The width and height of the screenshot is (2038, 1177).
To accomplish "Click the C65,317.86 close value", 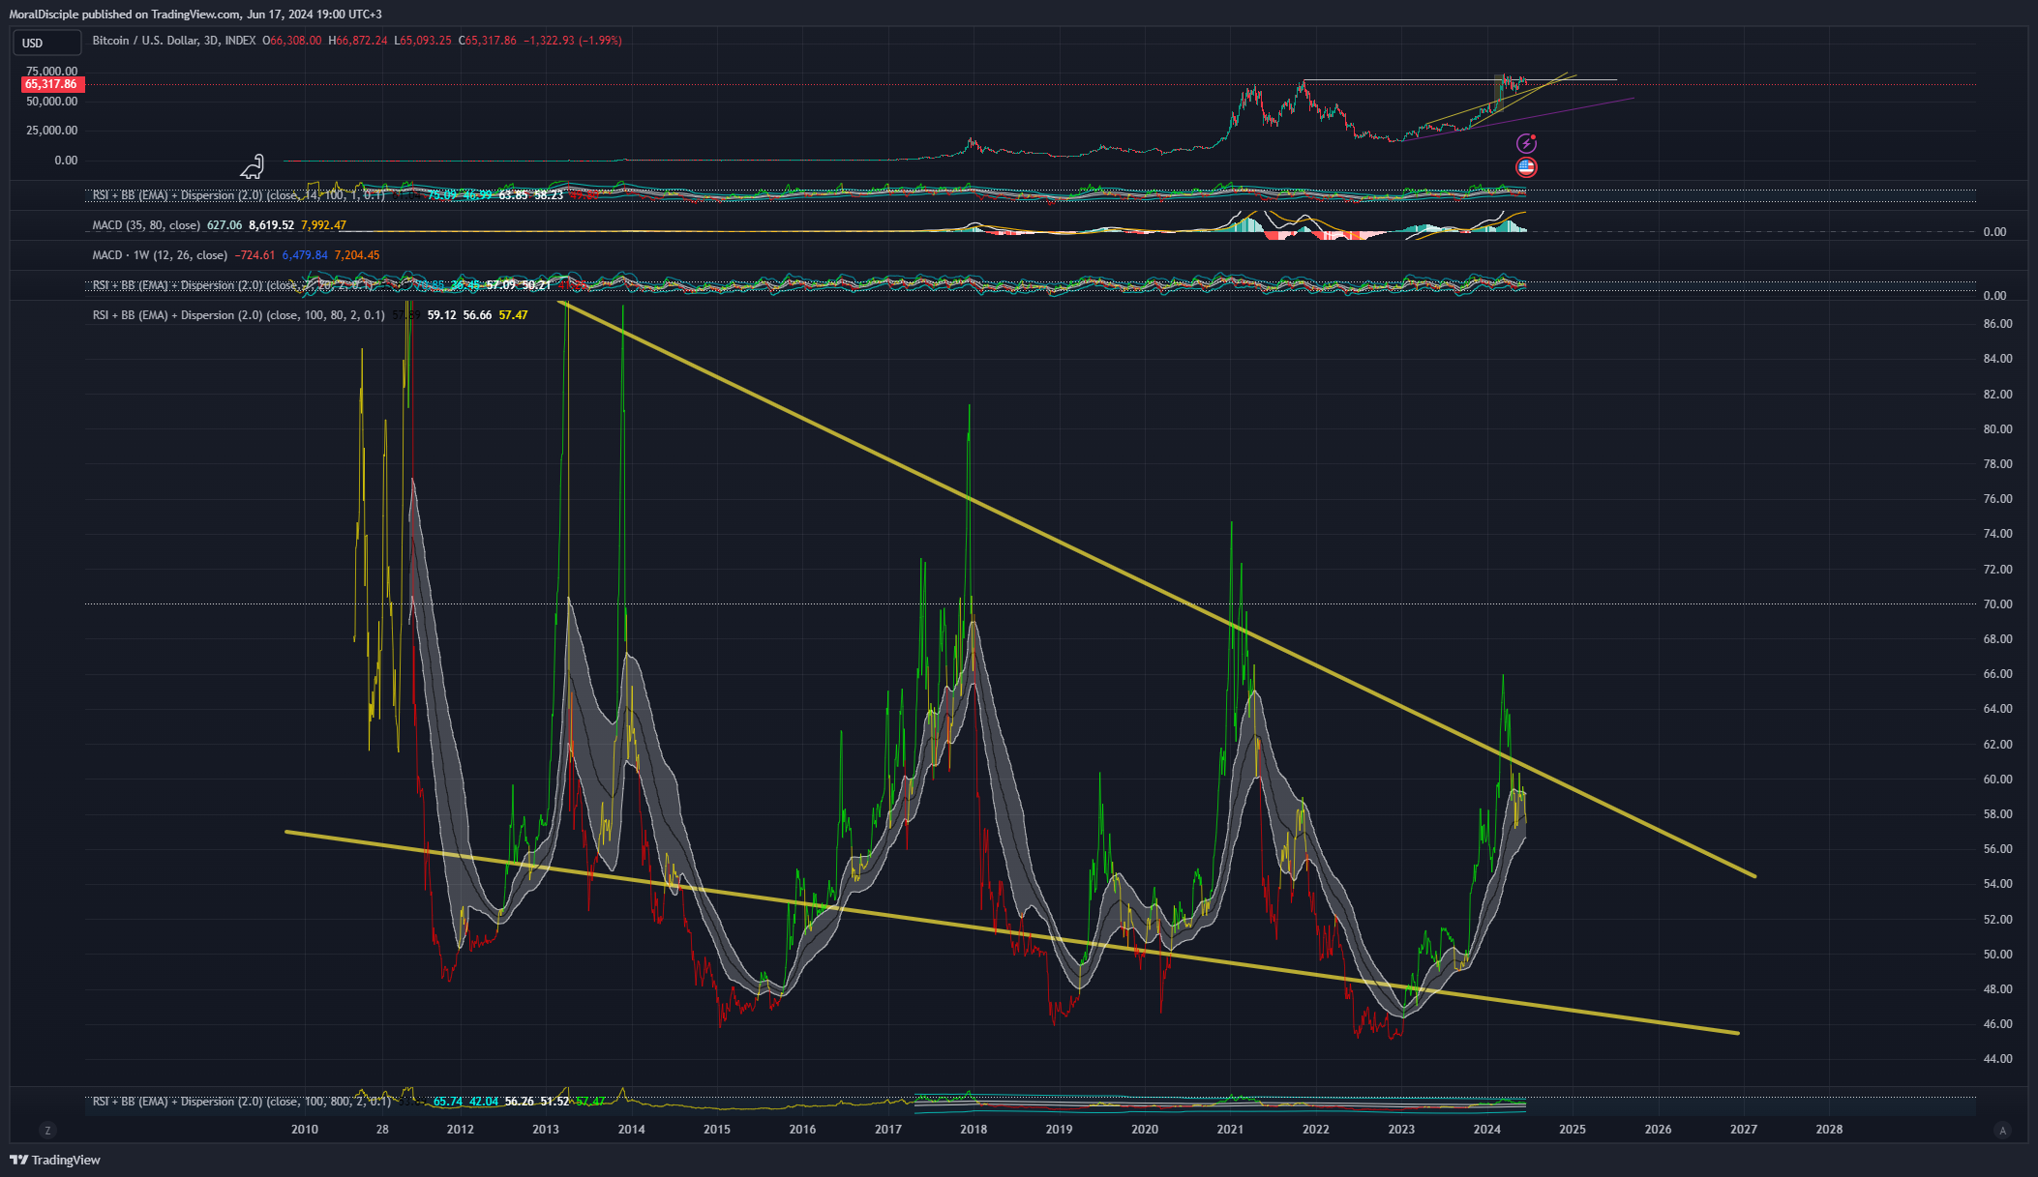I will click(x=488, y=41).
